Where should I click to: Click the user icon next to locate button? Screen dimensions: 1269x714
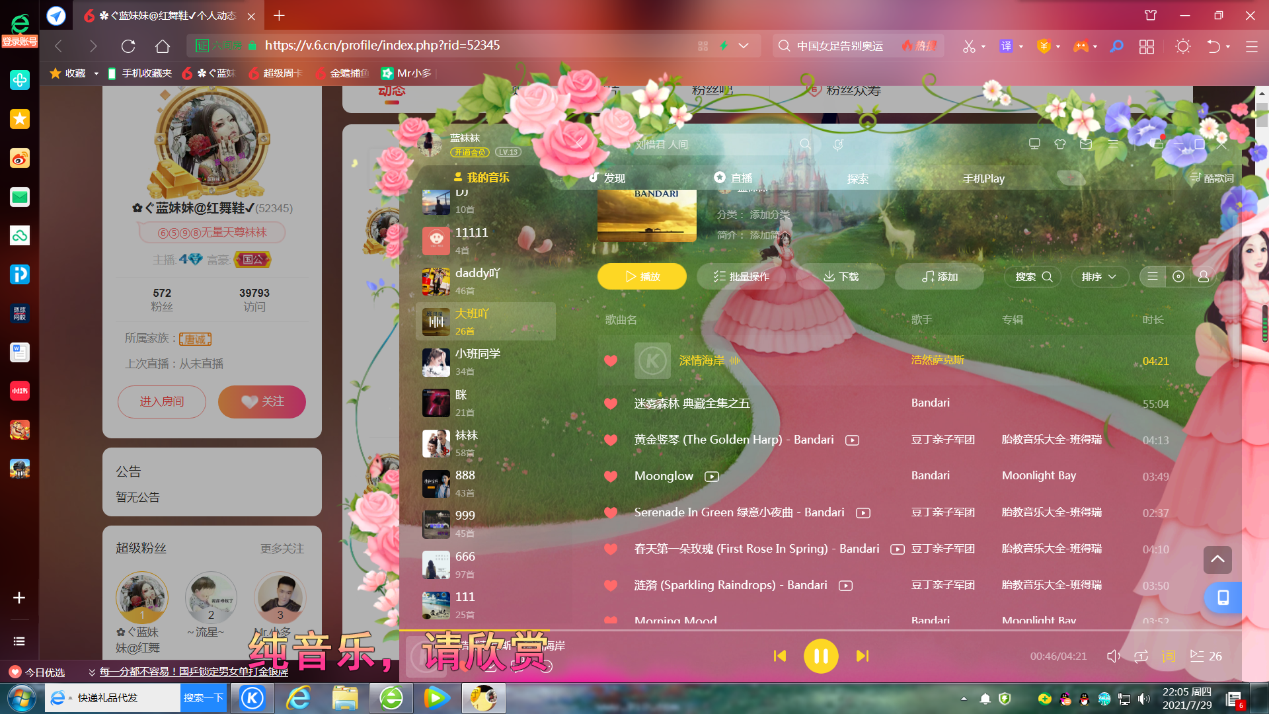1203,276
